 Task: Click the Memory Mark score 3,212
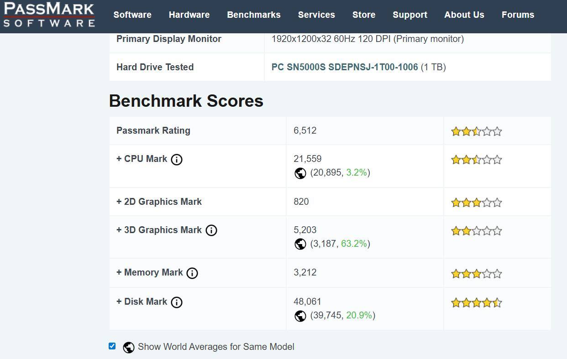[x=305, y=272]
